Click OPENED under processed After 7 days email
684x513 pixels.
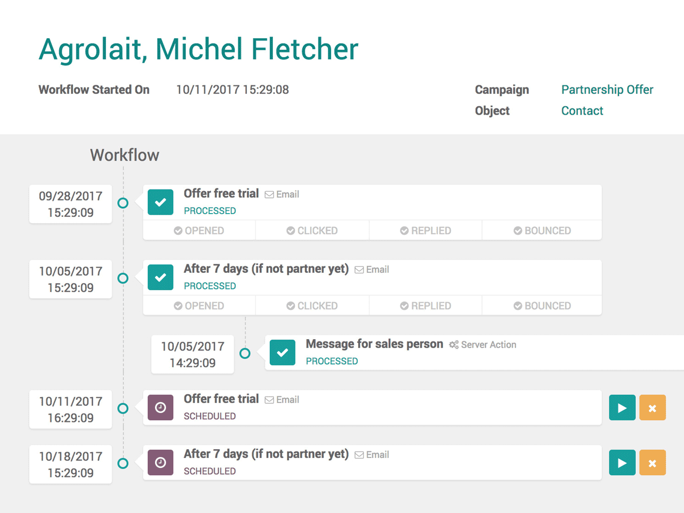point(199,306)
